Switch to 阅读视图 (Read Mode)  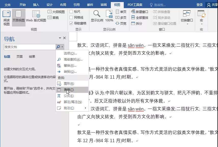pos(7,18)
